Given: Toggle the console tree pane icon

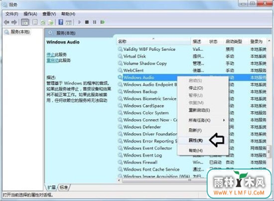Looking at the screenshot, I should click(x=25, y=22).
